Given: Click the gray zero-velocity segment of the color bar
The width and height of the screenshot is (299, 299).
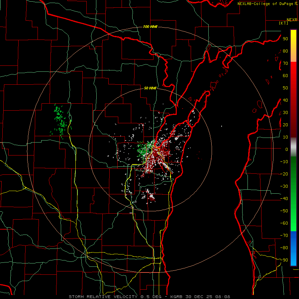Looking at the screenshot, I should [293, 147].
